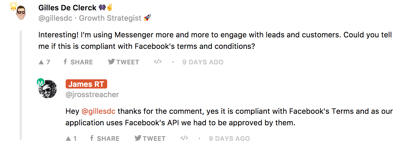Viewport: 404px width, 150px height.
Task: Click Twitter bird icon under James's reply
Action: pyautogui.click(x=138, y=138)
